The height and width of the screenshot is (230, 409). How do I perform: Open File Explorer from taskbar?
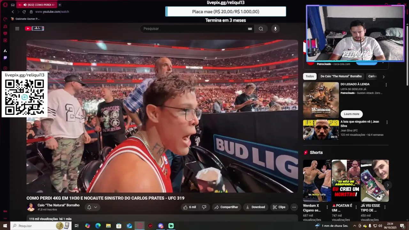pos(108,226)
